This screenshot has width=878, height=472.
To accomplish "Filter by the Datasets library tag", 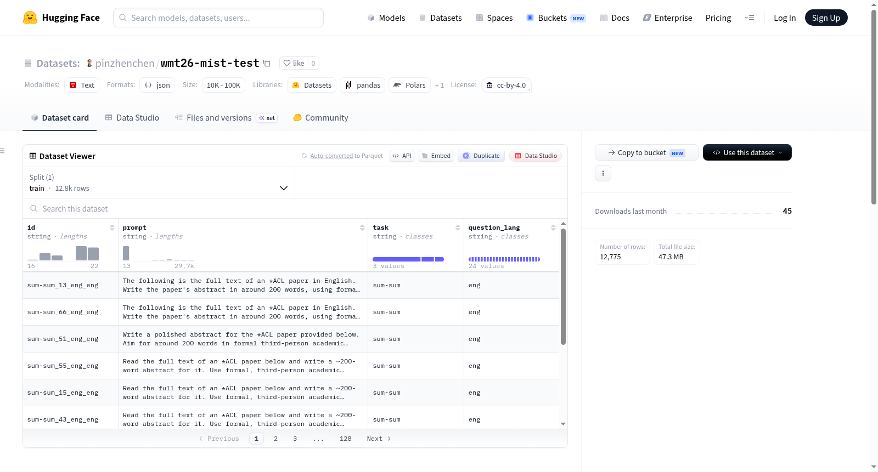I will [x=312, y=85].
